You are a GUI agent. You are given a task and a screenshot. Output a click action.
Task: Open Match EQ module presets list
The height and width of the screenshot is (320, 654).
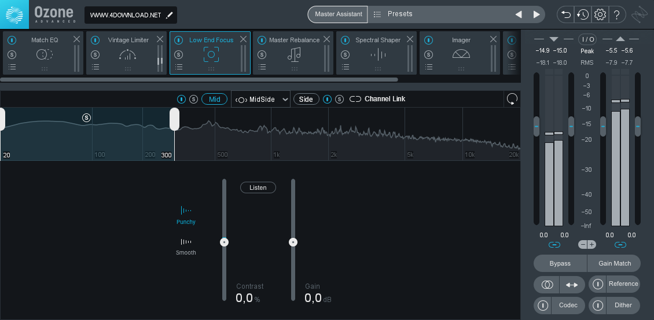tap(12, 67)
